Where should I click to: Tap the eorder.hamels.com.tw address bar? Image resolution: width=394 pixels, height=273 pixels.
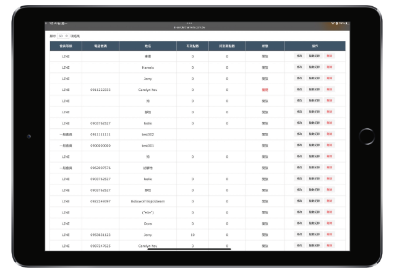[189, 27]
